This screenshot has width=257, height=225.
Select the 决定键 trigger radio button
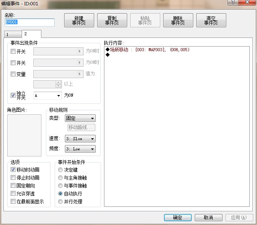(x=60, y=170)
